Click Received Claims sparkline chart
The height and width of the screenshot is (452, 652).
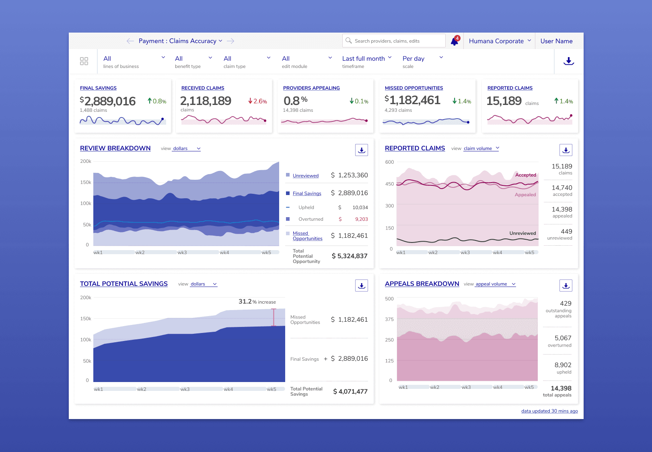point(224,119)
